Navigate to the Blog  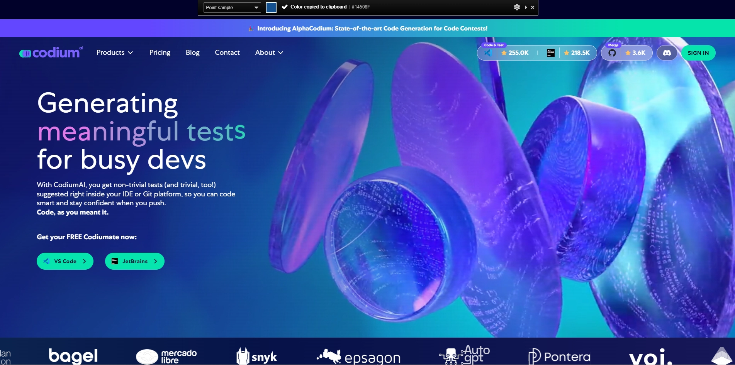[x=192, y=52]
